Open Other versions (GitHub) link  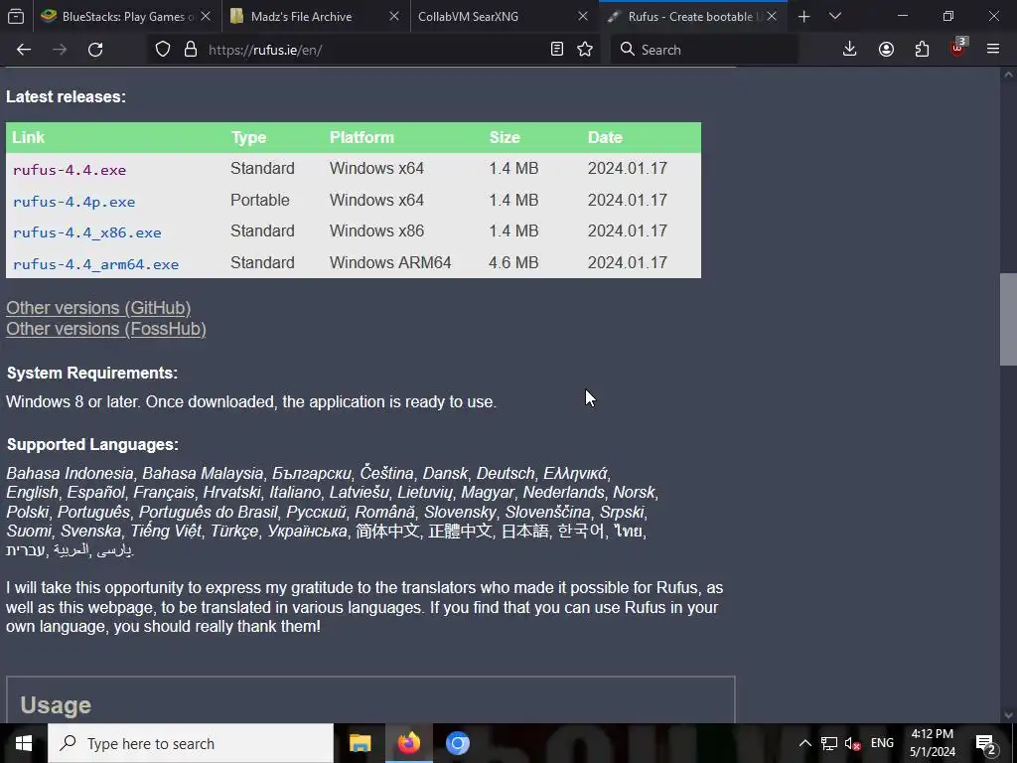[x=98, y=308]
